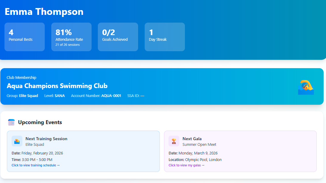Screen dimensions: 326x183
Task: Click the Goals Achieved stat card
Action: 118,37
